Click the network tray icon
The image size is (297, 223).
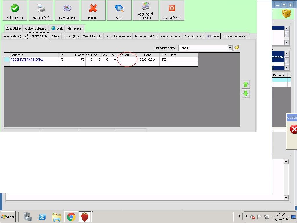point(267,217)
